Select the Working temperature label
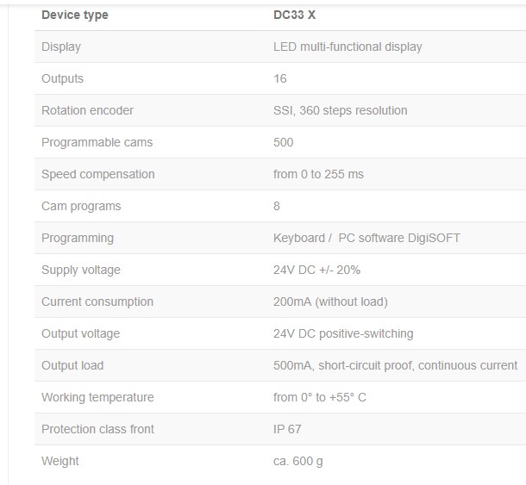 click(x=97, y=397)
